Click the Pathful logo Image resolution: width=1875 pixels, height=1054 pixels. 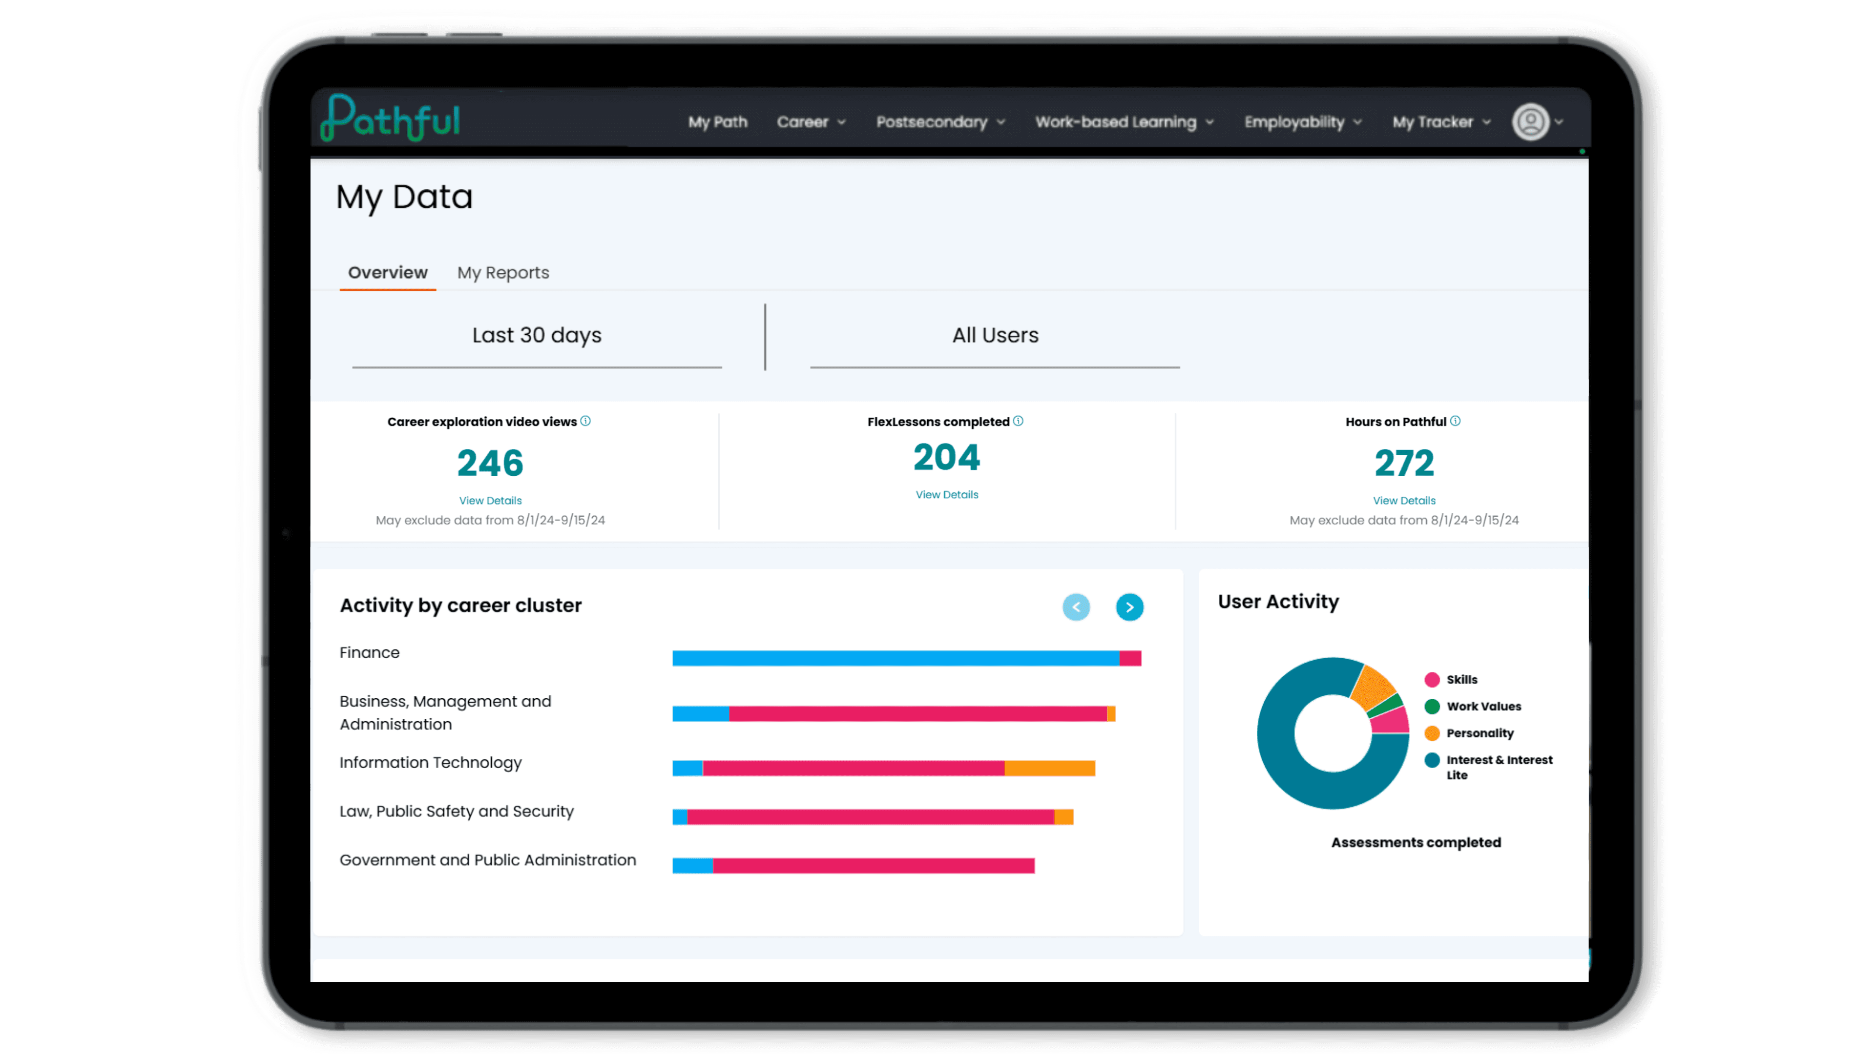coord(390,117)
